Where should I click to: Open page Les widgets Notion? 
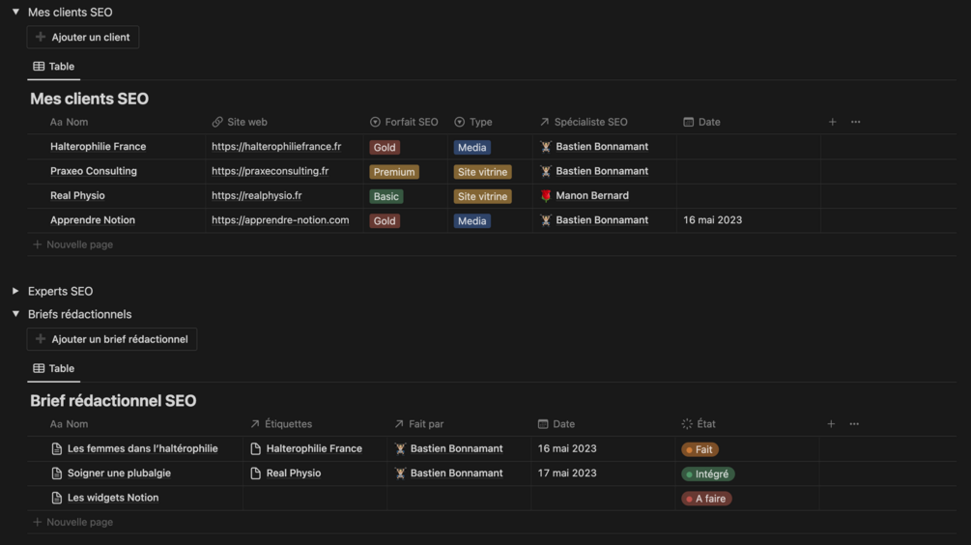(x=113, y=498)
